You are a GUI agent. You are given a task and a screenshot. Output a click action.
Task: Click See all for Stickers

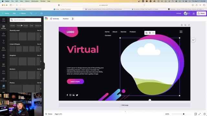pyautogui.click(x=39, y=69)
